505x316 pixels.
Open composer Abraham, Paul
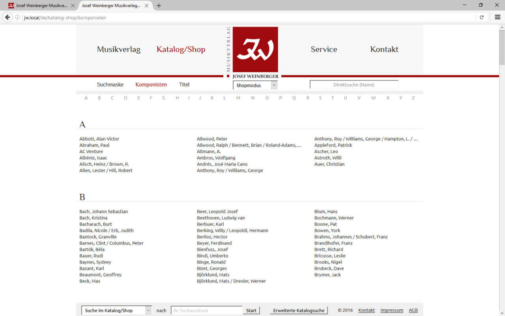pos(94,145)
